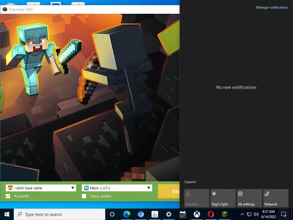Viewport: 293px width, 220px height.
Task: Open Settings gear icon on the taskbar
Action: point(169,214)
